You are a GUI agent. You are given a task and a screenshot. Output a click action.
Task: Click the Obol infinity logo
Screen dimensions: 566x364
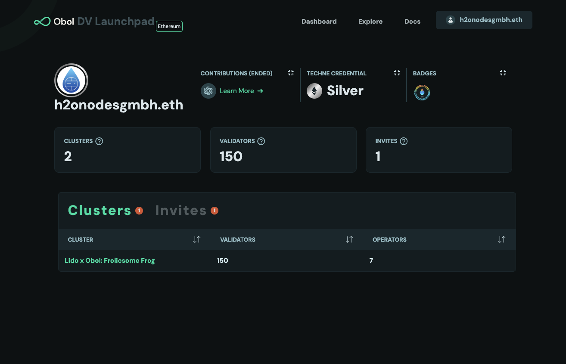[x=42, y=22]
